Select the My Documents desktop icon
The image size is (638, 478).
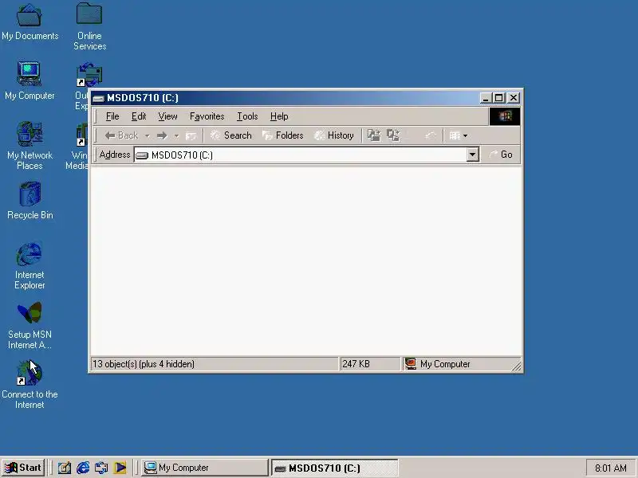click(30, 22)
